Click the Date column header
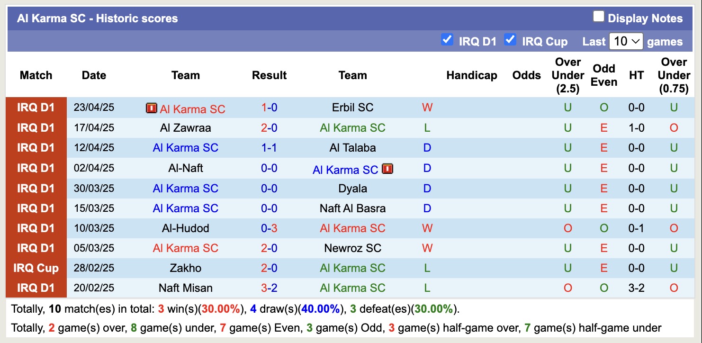 (x=94, y=75)
